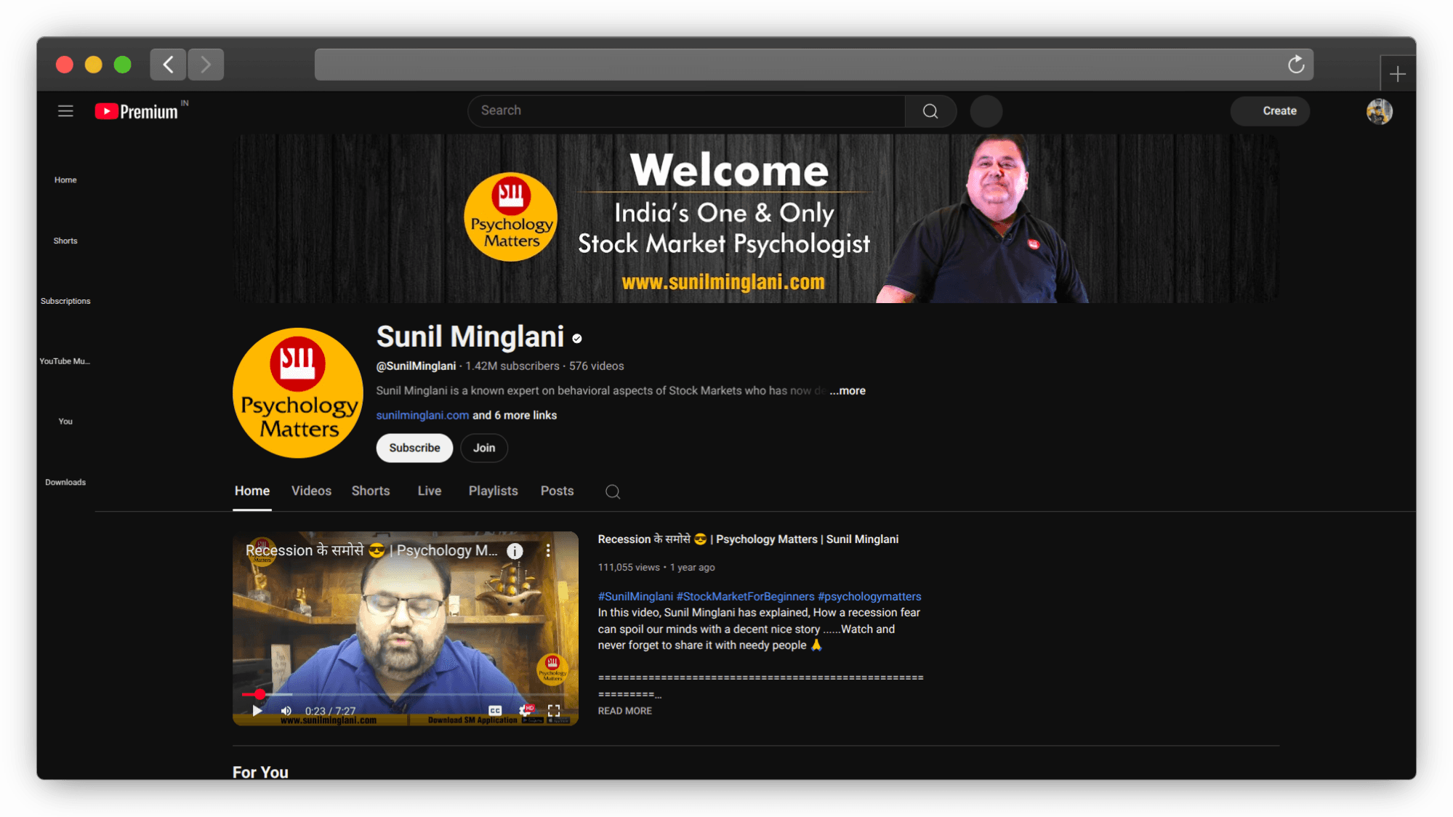Screen dimensions: 1453x817
Task: Open the Posts tab
Action: pyautogui.click(x=558, y=491)
